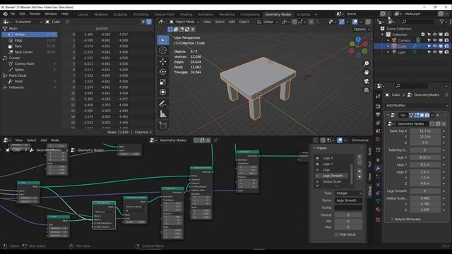Screen dimensions: 452x254
Task: Open the Tool properties tab icon
Action: pos(378,96)
